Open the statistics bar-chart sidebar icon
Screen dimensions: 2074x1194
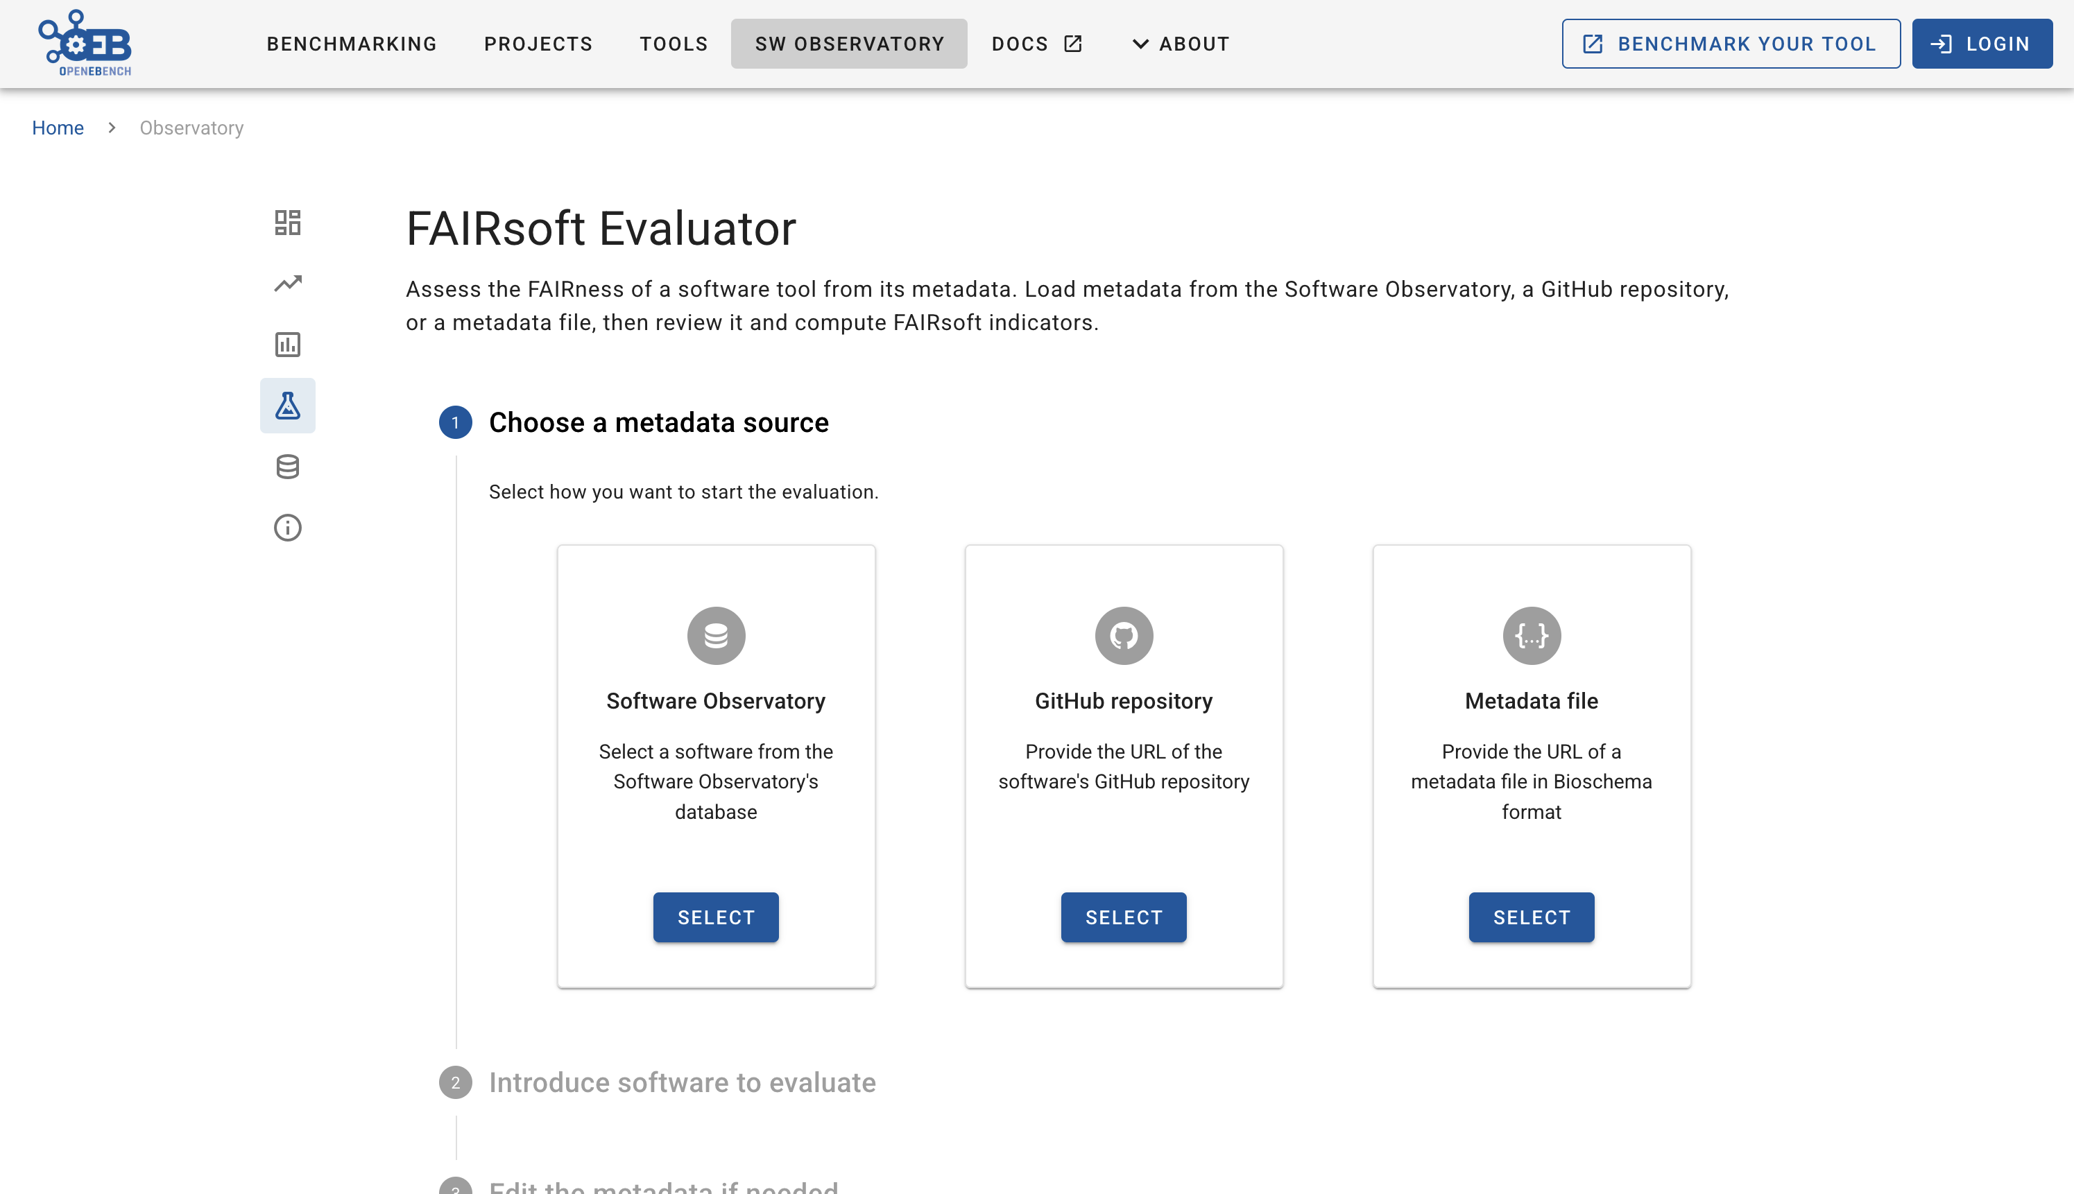tap(287, 345)
